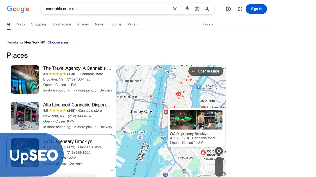Click the Google logo

(18, 9)
